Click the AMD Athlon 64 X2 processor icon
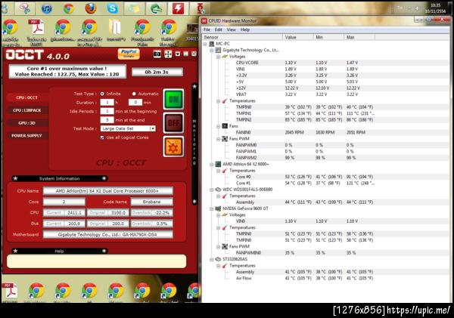The width and height of the screenshot is (454, 318). point(218,164)
